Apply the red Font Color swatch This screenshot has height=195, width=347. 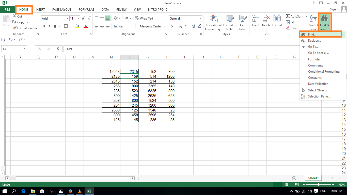(86, 26)
